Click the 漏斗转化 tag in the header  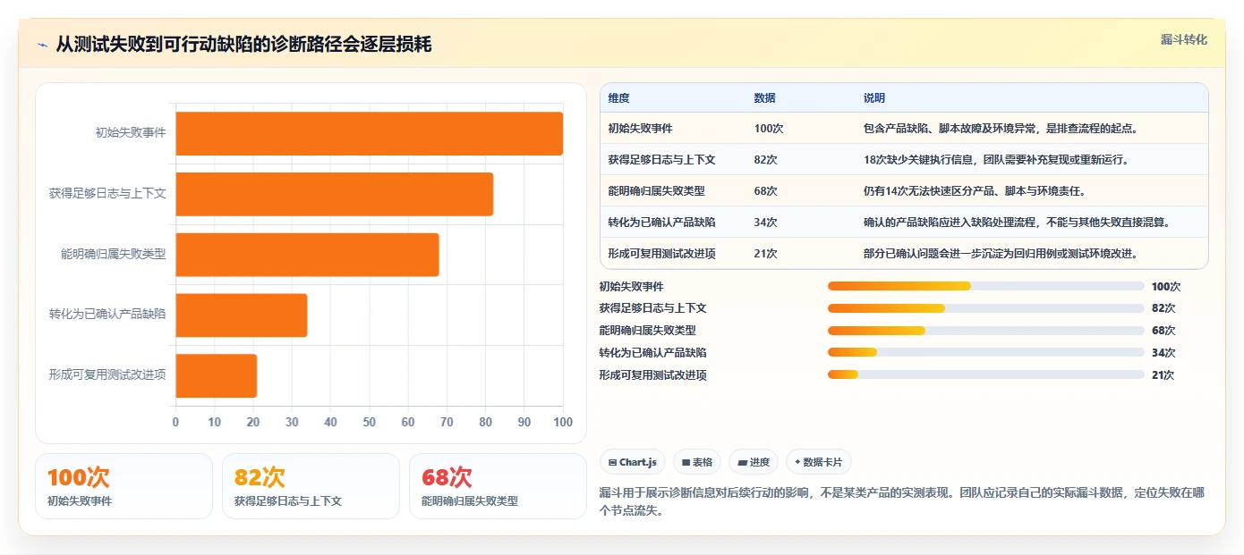(1184, 39)
